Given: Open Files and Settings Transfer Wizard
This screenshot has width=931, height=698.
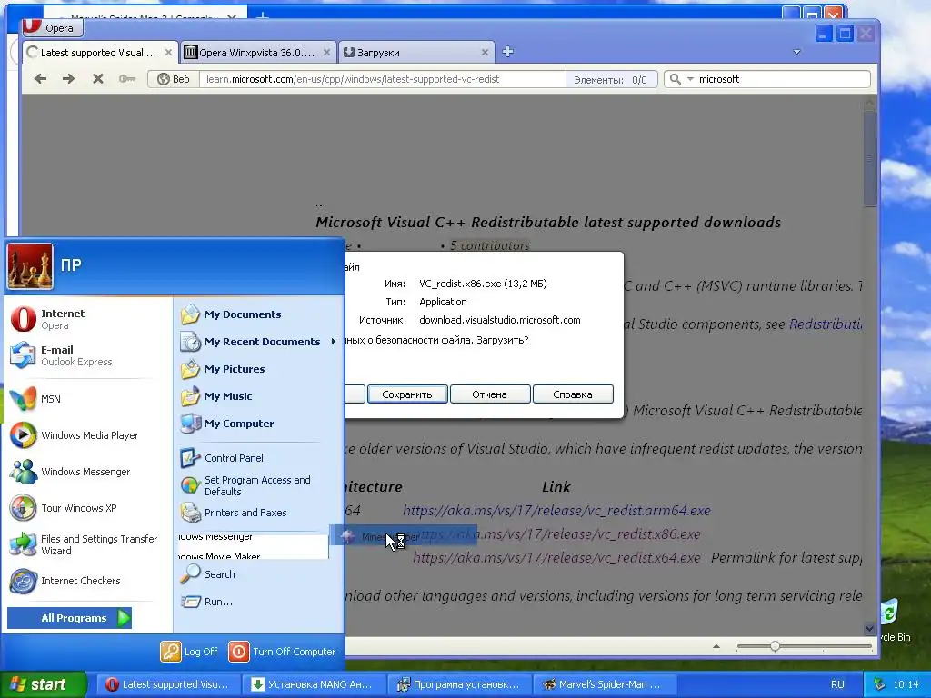Looking at the screenshot, I should tap(86, 544).
